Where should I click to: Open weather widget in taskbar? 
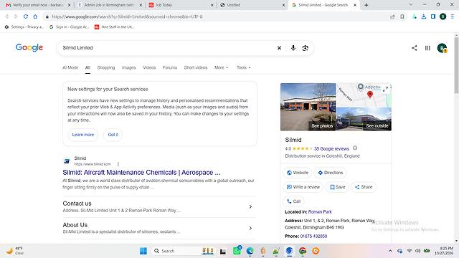pos(15,251)
